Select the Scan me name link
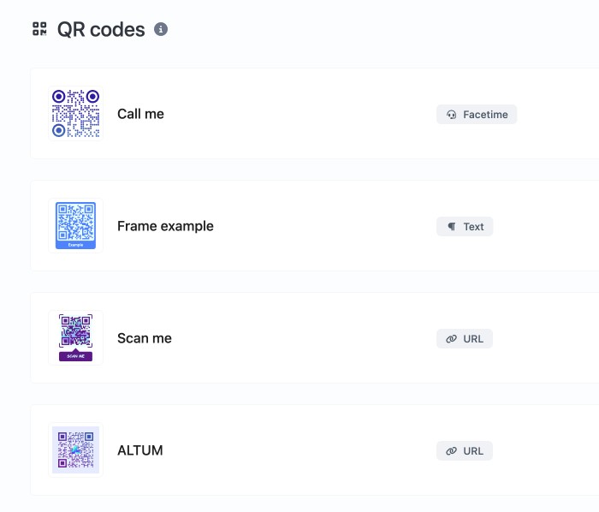 coord(145,338)
